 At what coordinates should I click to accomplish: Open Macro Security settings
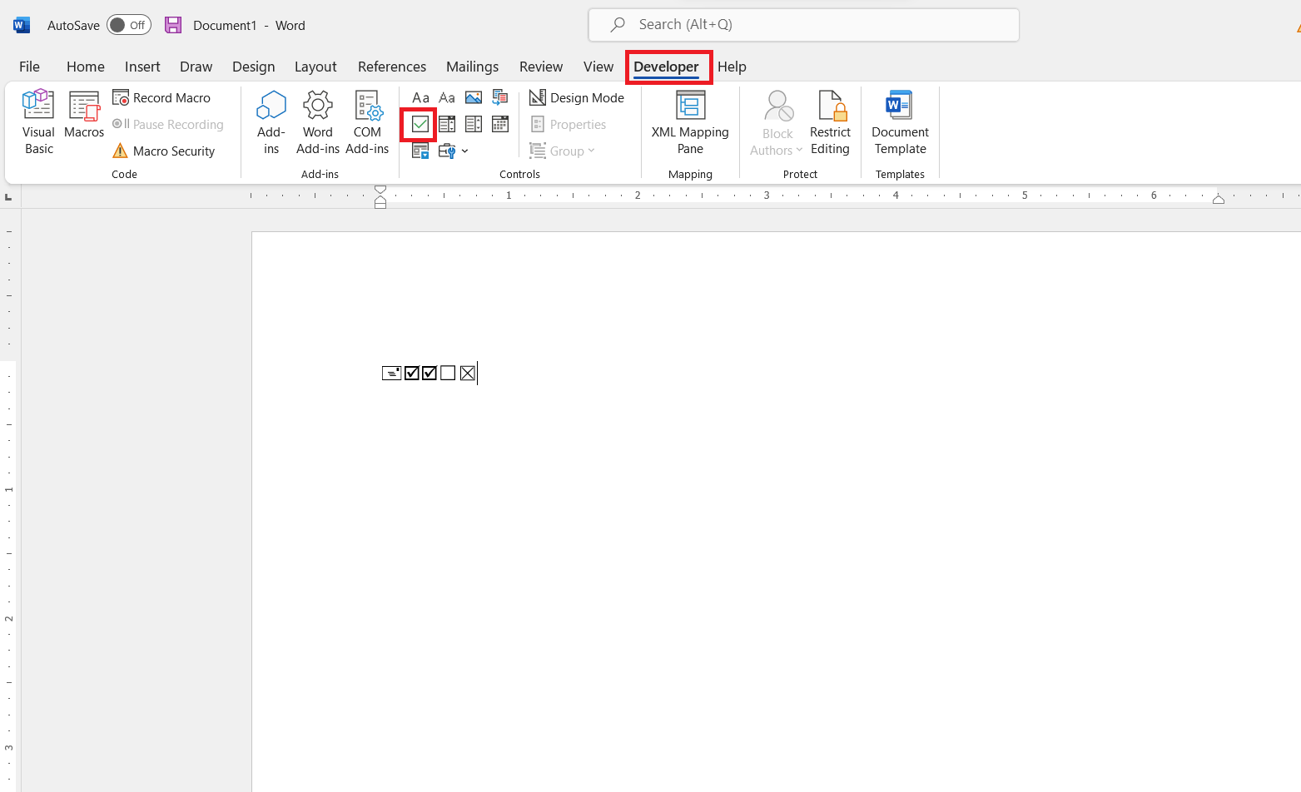point(163,151)
